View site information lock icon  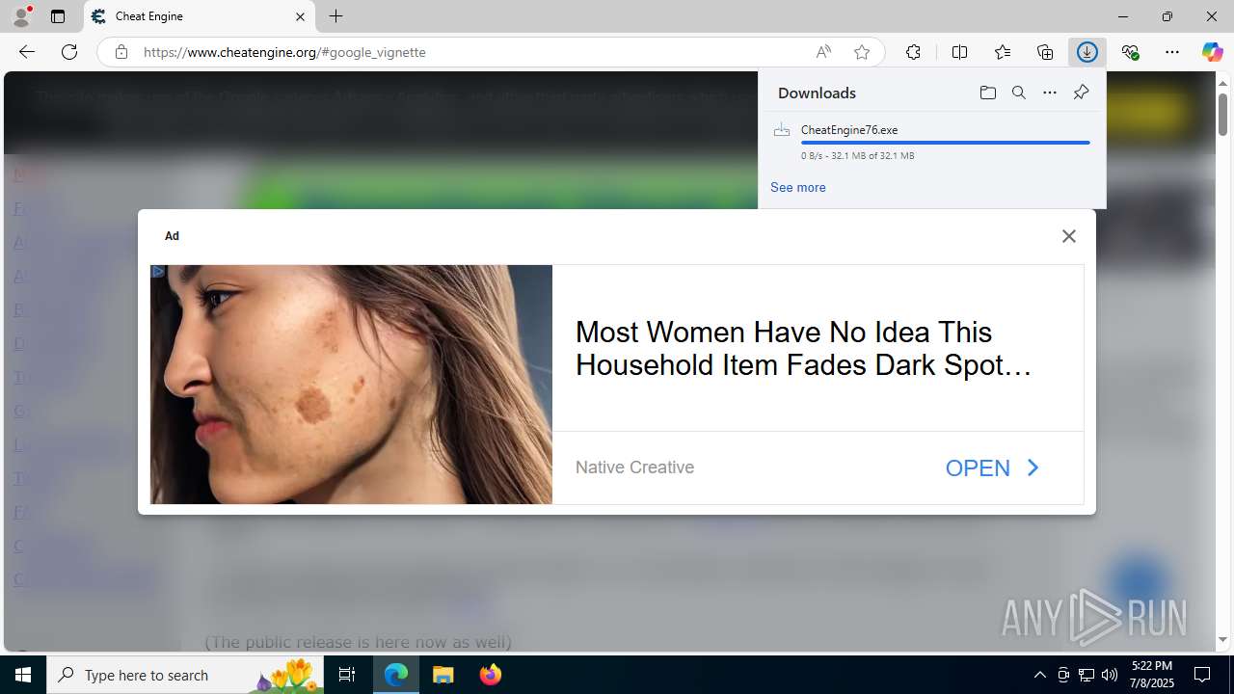pyautogui.click(x=121, y=52)
